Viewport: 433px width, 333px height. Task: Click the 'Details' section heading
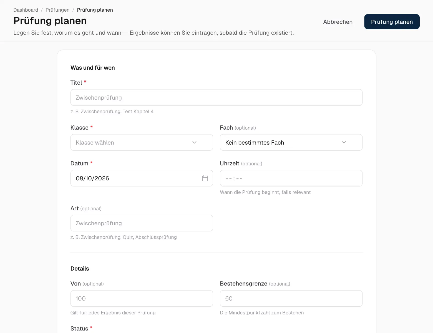(80, 269)
